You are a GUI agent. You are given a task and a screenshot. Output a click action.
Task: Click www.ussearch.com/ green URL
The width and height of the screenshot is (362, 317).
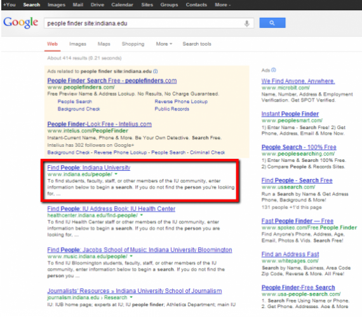click(x=288, y=187)
